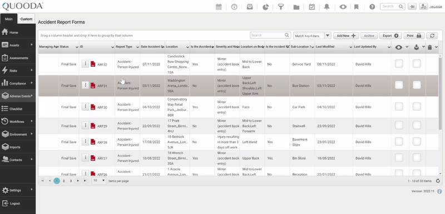445x214 pixels.
Task: Open the PDF icon for ARF29
Action: click(x=93, y=126)
